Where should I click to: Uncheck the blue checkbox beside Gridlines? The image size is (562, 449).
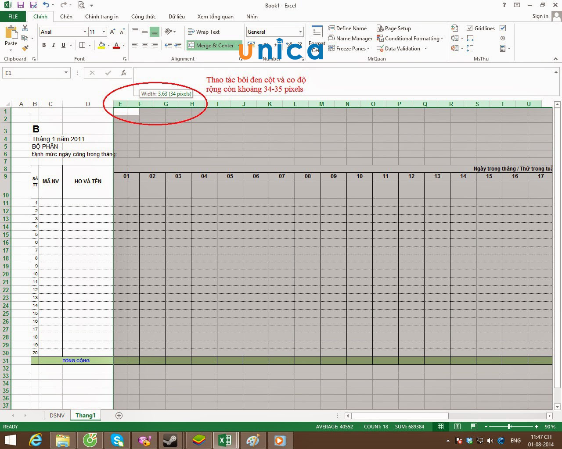click(503, 28)
